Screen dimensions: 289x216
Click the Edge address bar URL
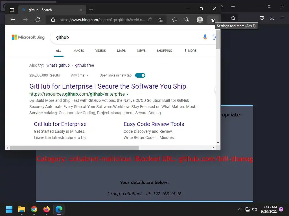tap(102, 20)
